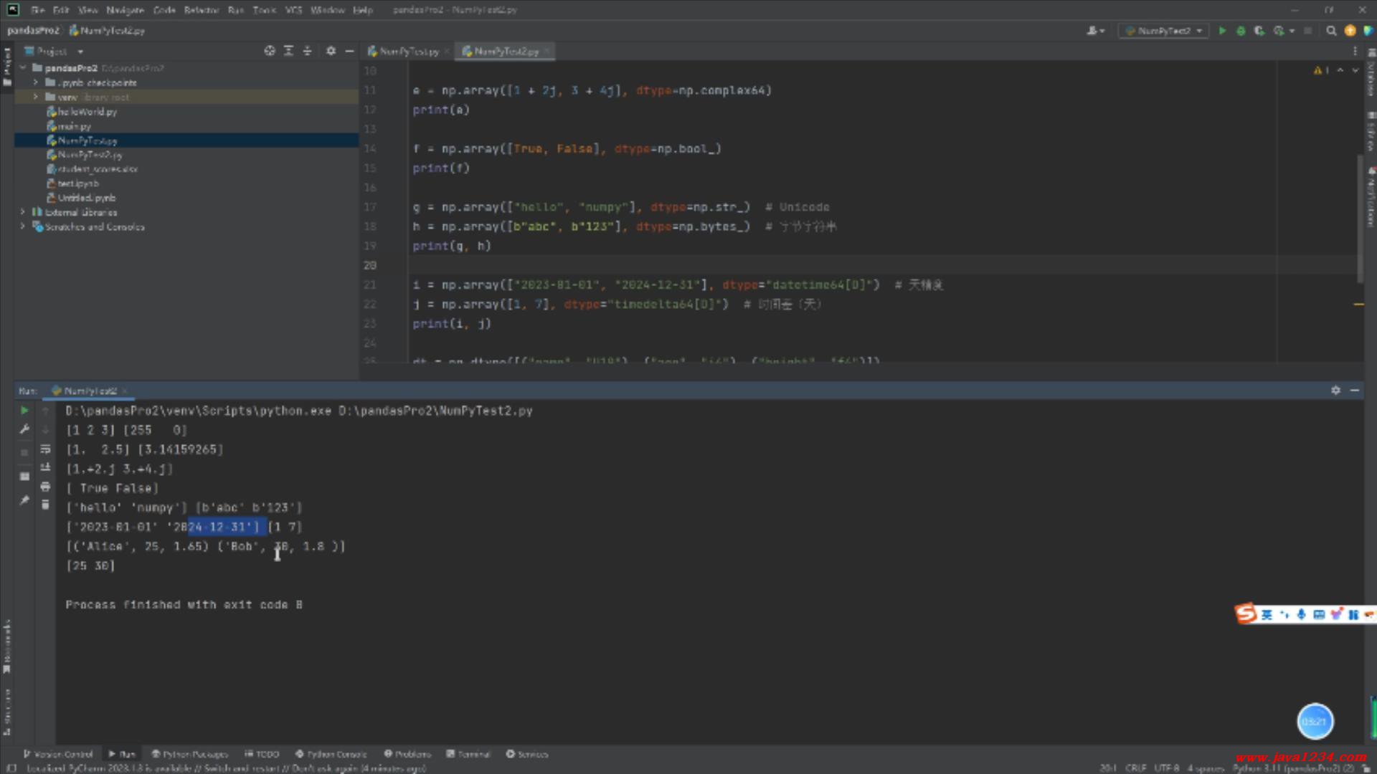Switch to NumPyTest.py editor tab

(409, 52)
